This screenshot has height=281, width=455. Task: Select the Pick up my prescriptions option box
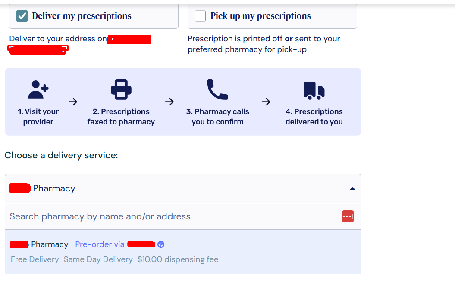point(272,16)
